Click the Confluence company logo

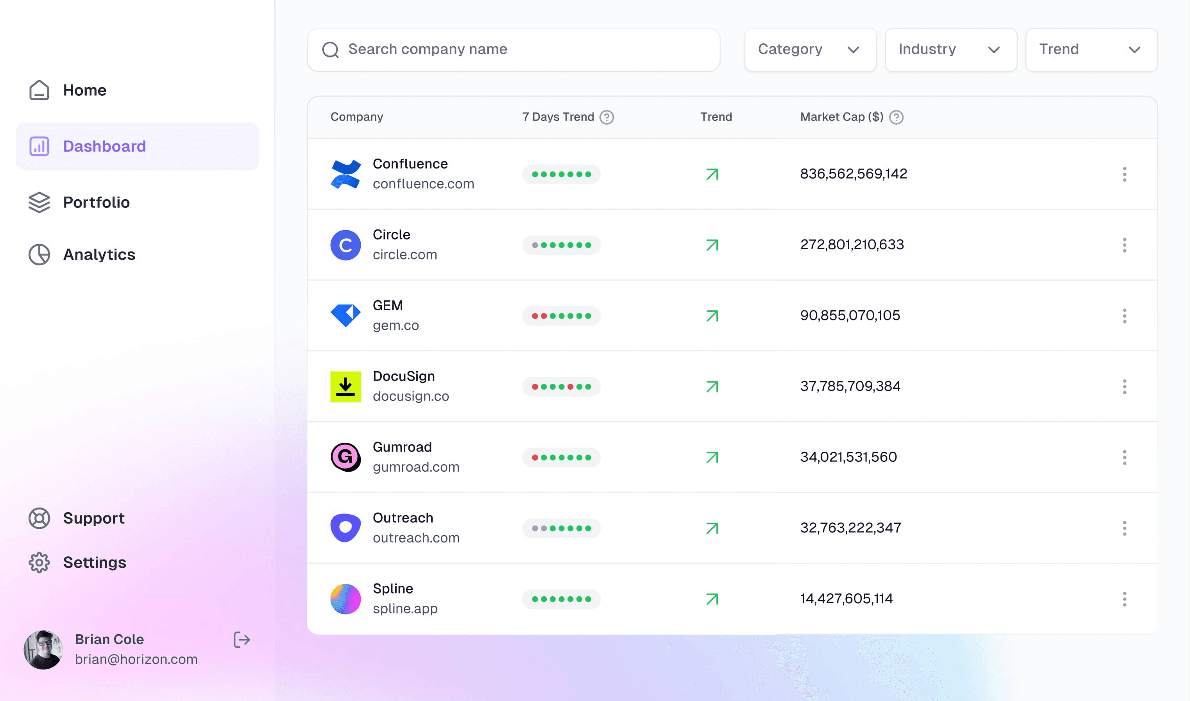tap(345, 174)
